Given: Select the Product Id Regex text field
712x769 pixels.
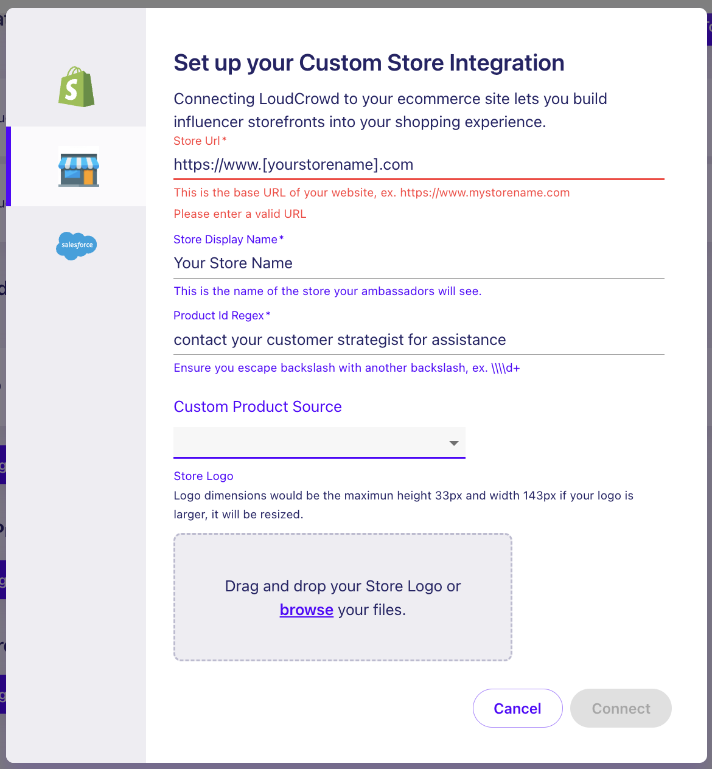Looking at the screenshot, I should pyautogui.click(x=419, y=340).
